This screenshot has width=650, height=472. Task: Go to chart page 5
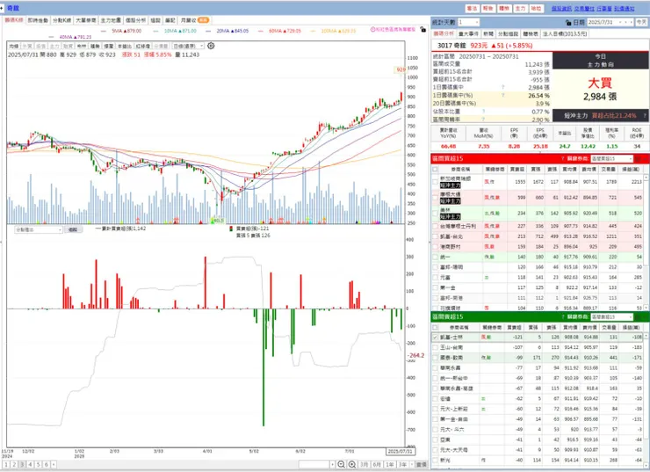(x=38, y=465)
